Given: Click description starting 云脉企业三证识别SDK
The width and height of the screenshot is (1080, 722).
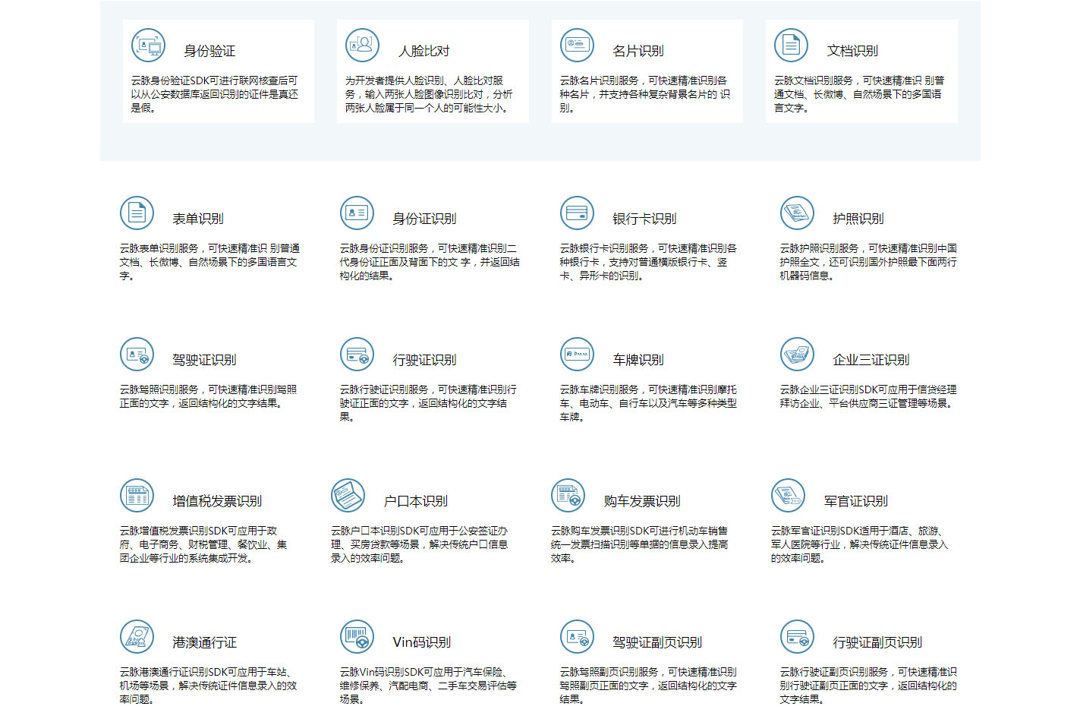Looking at the screenshot, I should (868, 396).
